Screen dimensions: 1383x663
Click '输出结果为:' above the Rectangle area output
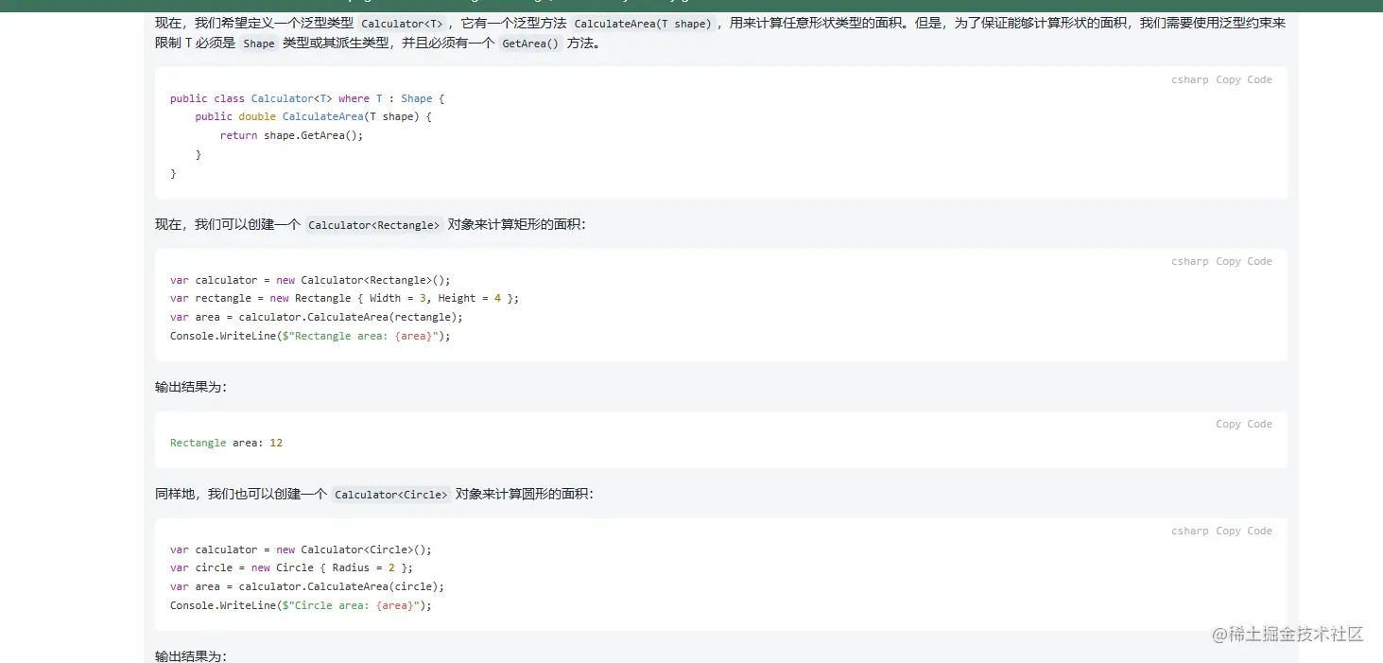[x=191, y=387]
